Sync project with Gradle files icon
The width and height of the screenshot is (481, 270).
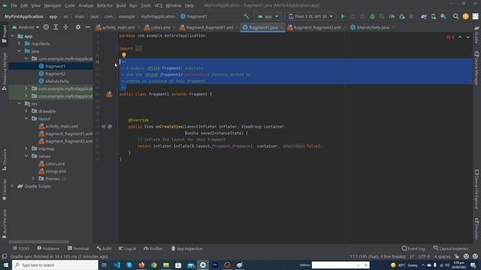tap(424, 16)
